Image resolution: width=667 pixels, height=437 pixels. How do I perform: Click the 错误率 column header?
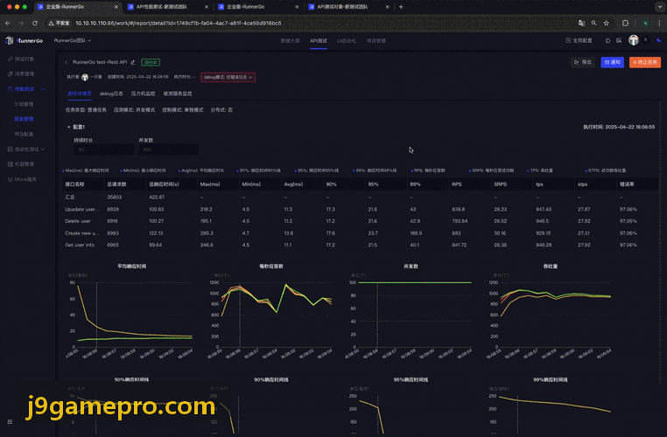pyautogui.click(x=627, y=184)
